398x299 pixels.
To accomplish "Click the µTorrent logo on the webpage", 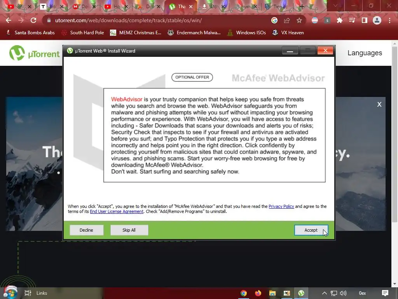I will (x=35, y=53).
